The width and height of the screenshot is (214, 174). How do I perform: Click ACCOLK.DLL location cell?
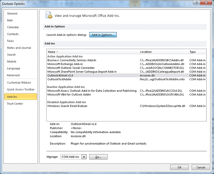coord(161,91)
